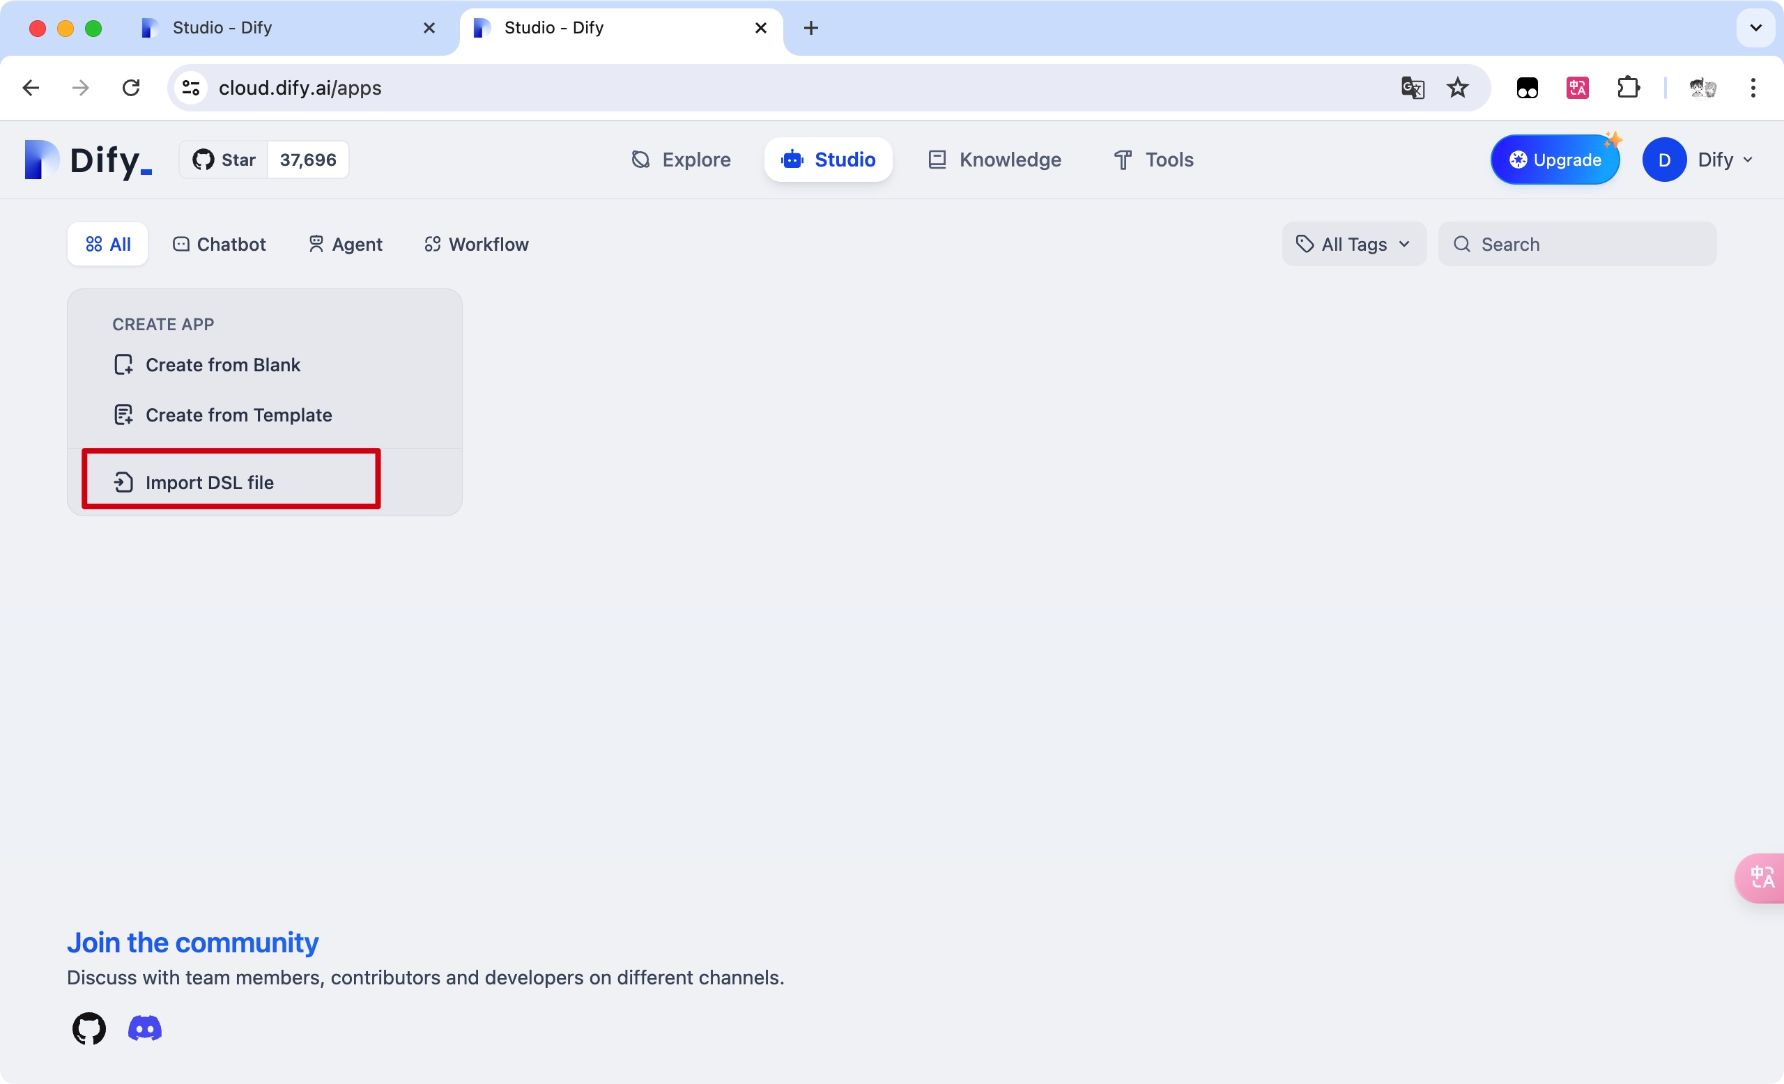
Task: Bookmark page with star icon
Action: [x=1457, y=88]
